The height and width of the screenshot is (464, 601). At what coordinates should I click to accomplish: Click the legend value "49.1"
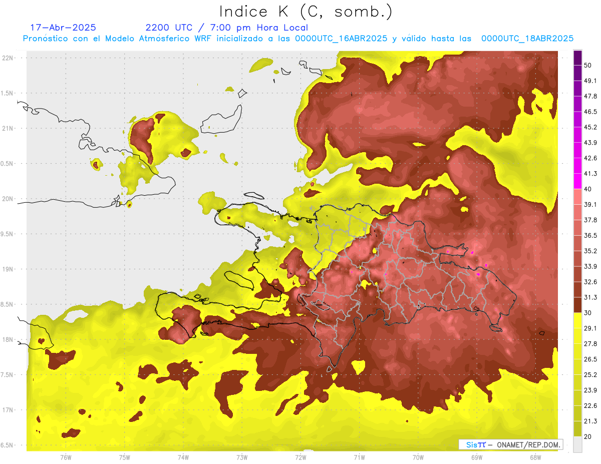590,81
